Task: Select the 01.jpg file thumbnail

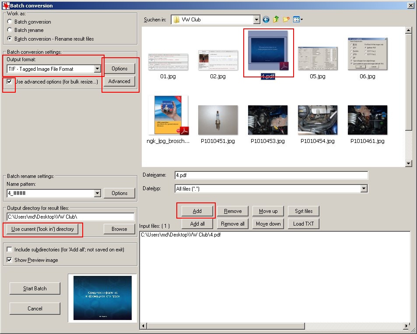Action: click(168, 60)
